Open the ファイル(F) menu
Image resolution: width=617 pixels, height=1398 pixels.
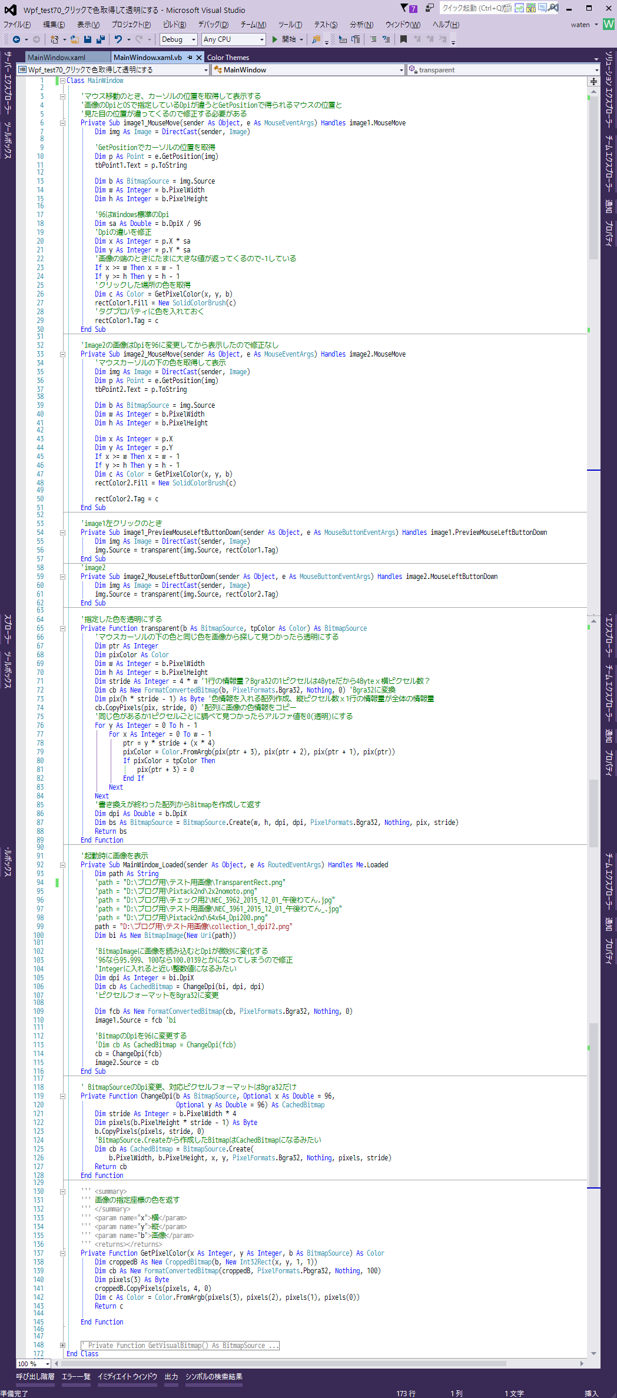tap(17, 25)
